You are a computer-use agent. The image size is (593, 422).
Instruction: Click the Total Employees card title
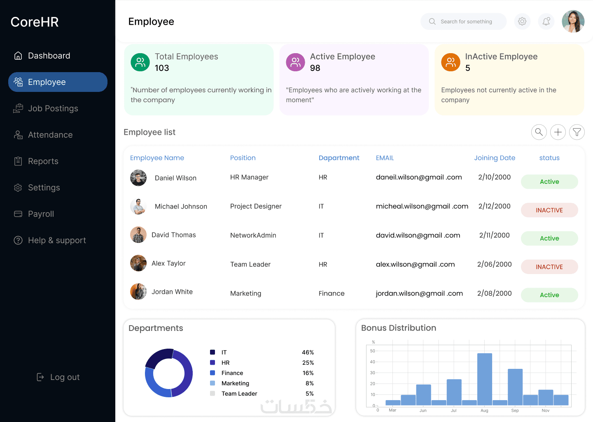(187, 56)
